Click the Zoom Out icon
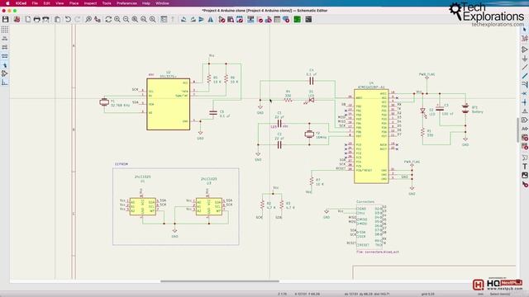529x297 pixels. [x=126, y=19]
